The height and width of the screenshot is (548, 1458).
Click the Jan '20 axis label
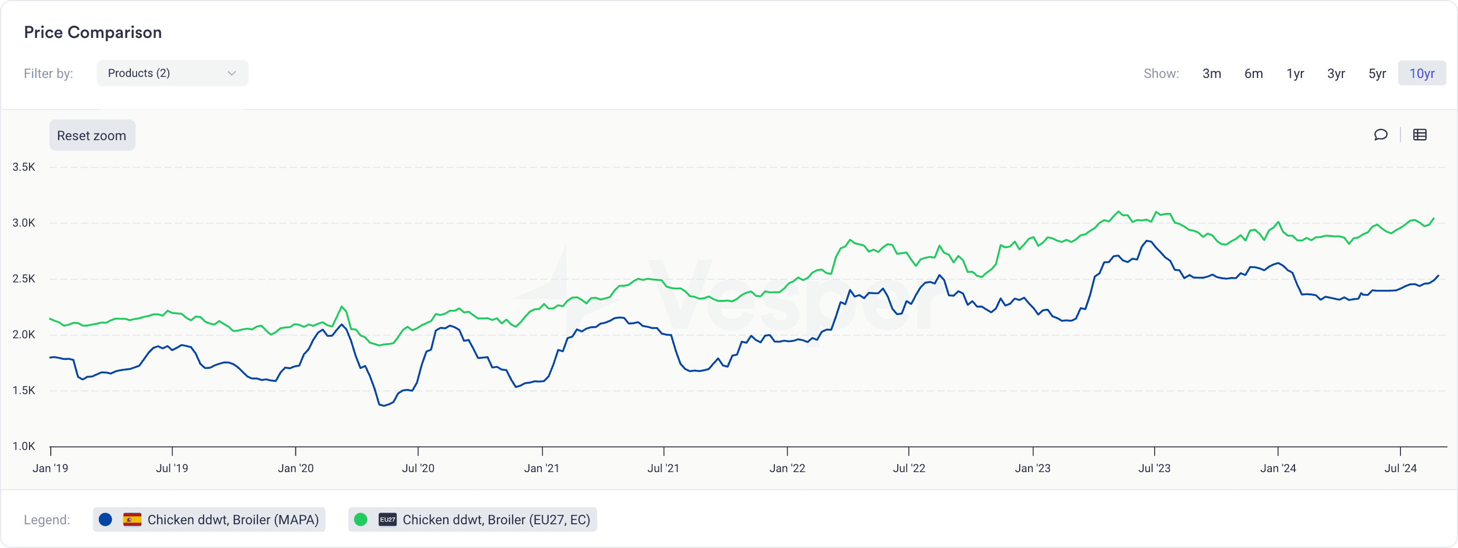tap(295, 468)
